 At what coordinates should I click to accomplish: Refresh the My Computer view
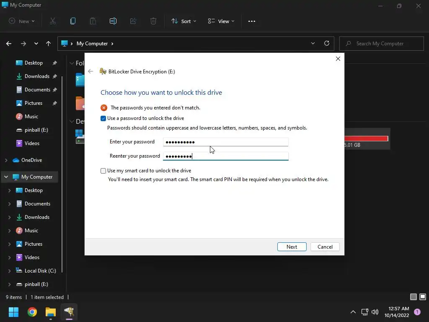(x=327, y=43)
